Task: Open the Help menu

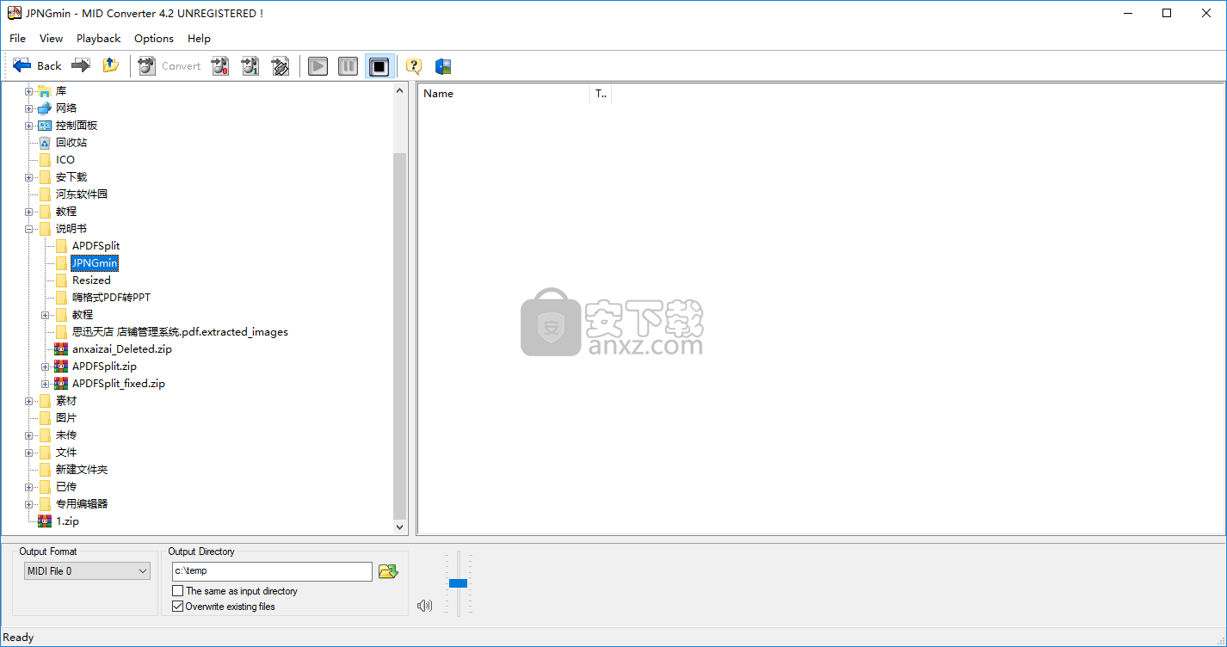Action: pos(199,38)
